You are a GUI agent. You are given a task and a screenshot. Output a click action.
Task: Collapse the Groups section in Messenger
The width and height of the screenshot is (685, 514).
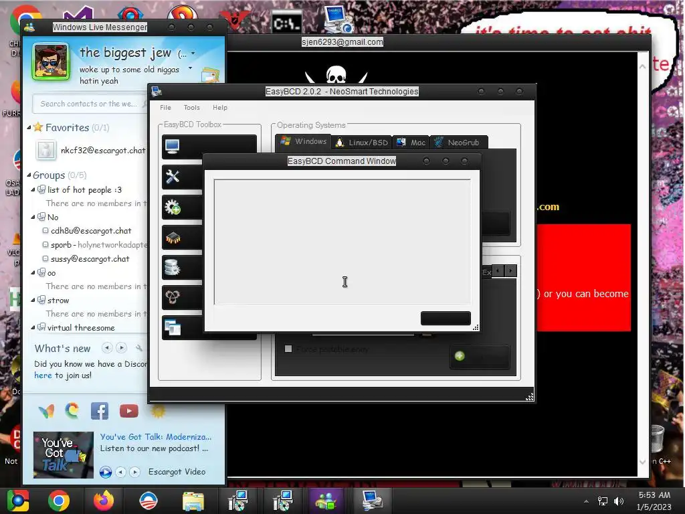pos(29,175)
